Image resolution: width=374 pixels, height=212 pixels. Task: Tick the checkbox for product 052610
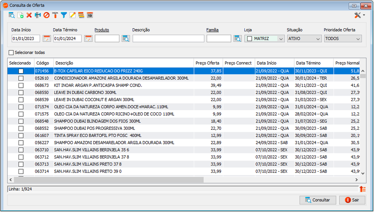coord(21,78)
